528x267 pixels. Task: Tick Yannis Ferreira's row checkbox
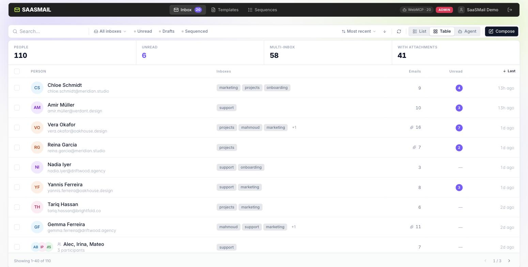(x=17, y=187)
